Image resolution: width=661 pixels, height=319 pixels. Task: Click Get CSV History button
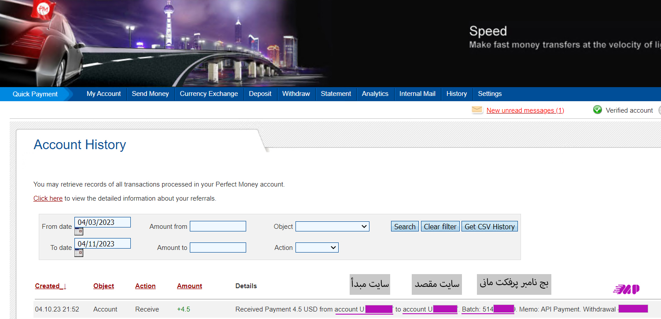tap(489, 227)
